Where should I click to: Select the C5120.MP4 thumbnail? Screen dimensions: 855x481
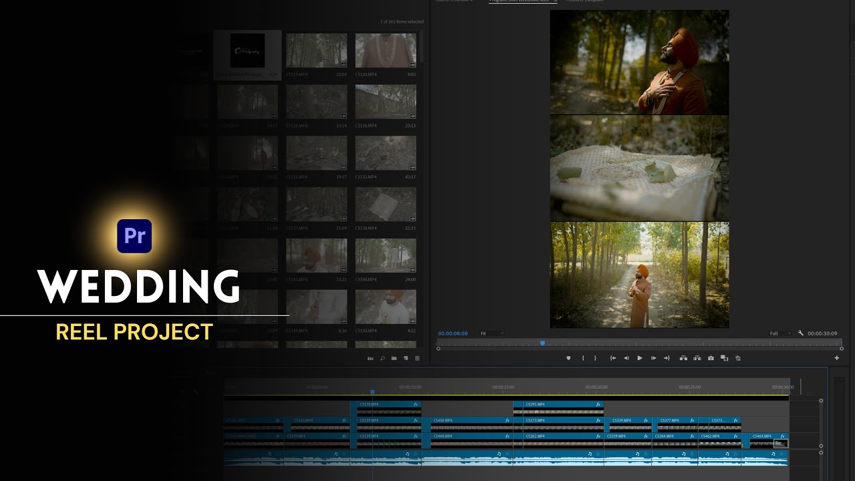coord(385,51)
